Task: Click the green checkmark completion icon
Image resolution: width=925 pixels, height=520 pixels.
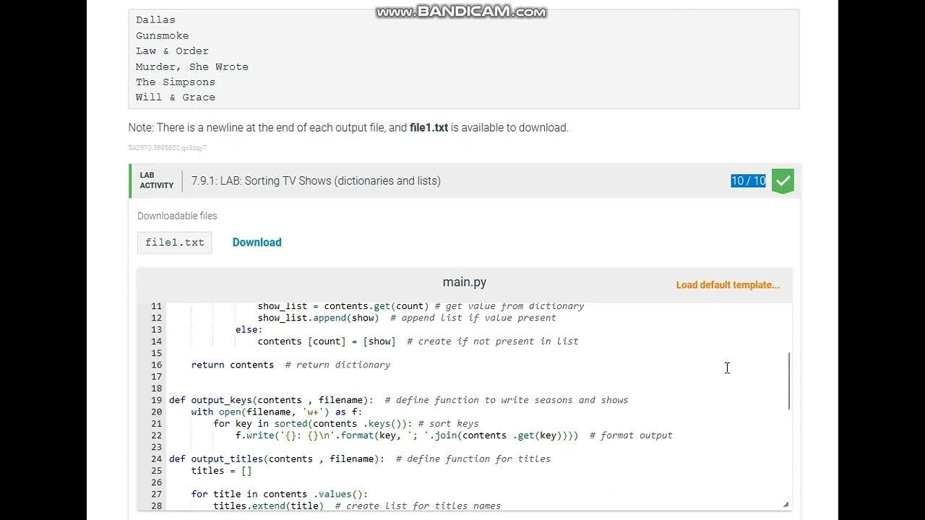Action: [x=783, y=181]
